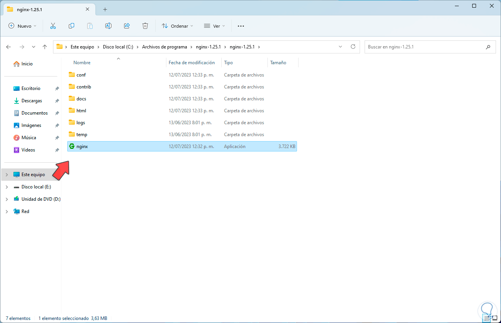Image resolution: width=501 pixels, height=323 pixels.
Task: Click the Share icon in toolbar
Action: pos(127,26)
